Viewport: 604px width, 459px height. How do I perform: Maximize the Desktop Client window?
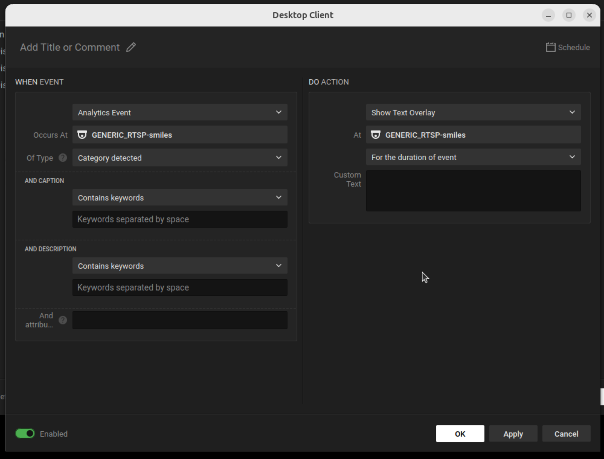point(569,15)
